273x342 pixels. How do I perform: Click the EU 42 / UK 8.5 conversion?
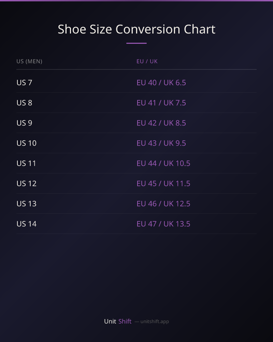coord(161,123)
